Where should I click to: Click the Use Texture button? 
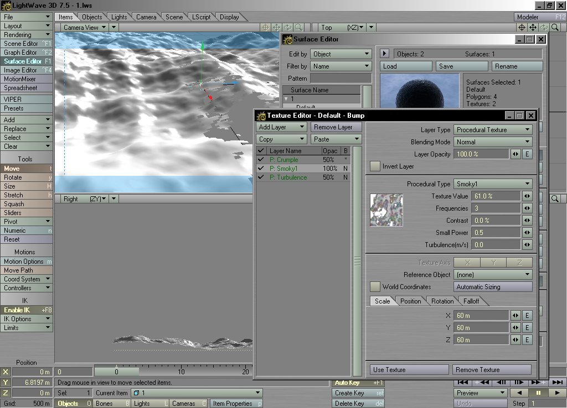(x=409, y=370)
